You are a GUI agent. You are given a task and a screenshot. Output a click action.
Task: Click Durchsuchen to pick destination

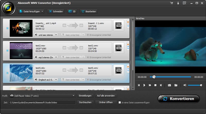click(x=85, y=102)
